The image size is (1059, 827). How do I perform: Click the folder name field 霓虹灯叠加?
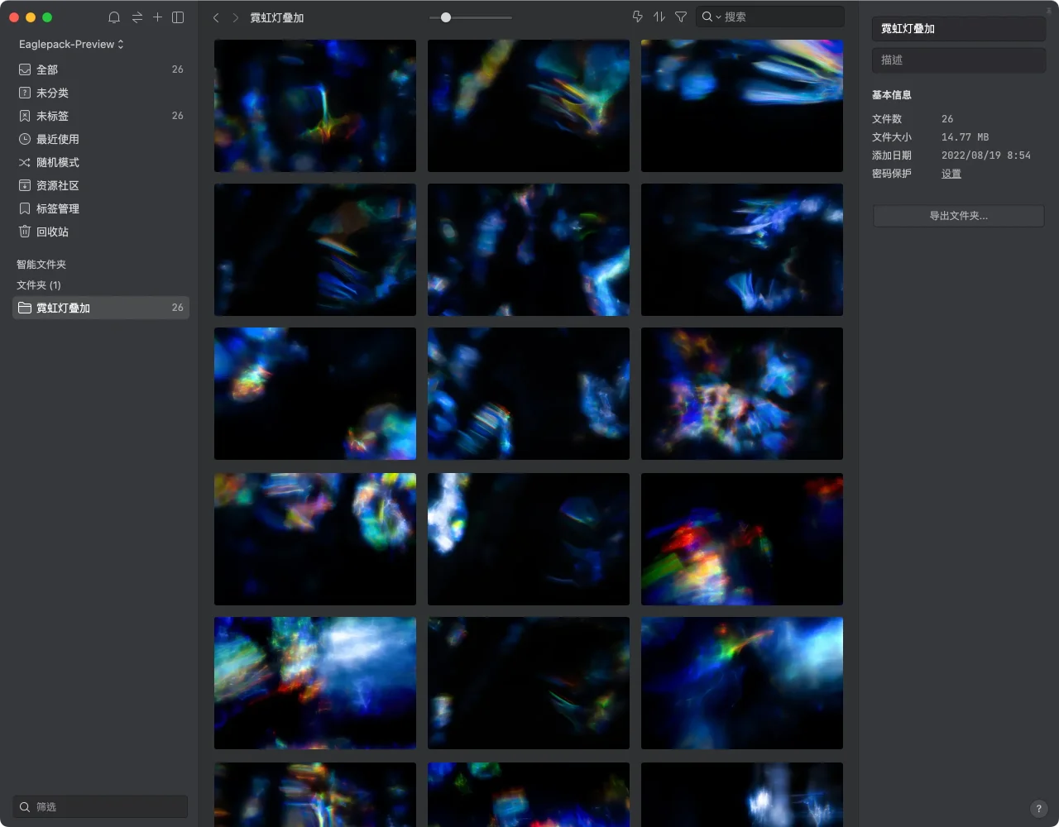[959, 29]
